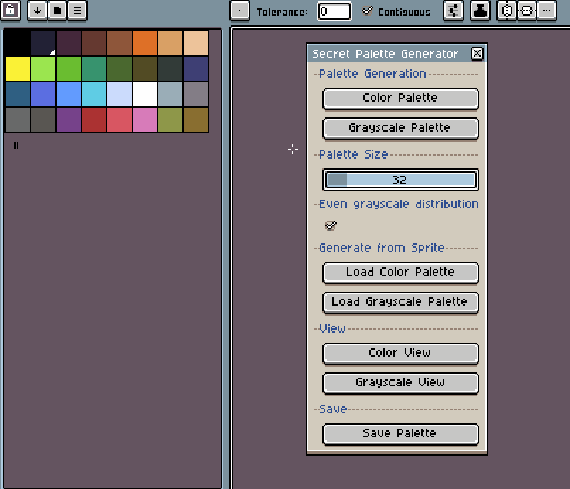Screen dimensions: 570x489
Task: Open the fill options sliders icon
Action: click(x=453, y=11)
